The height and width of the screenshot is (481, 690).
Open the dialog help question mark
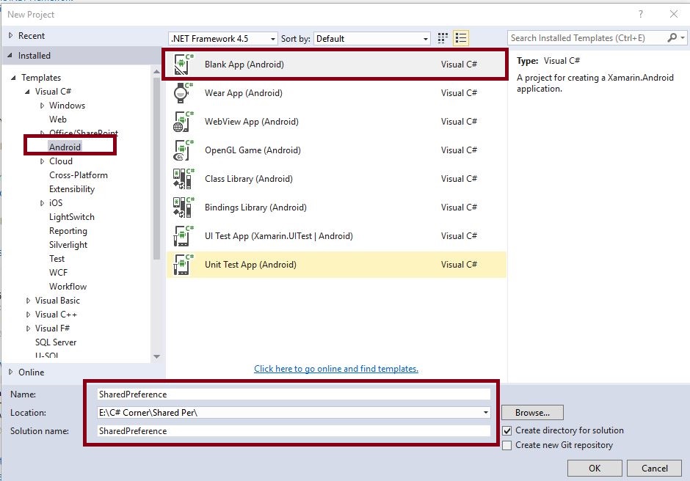(641, 14)
